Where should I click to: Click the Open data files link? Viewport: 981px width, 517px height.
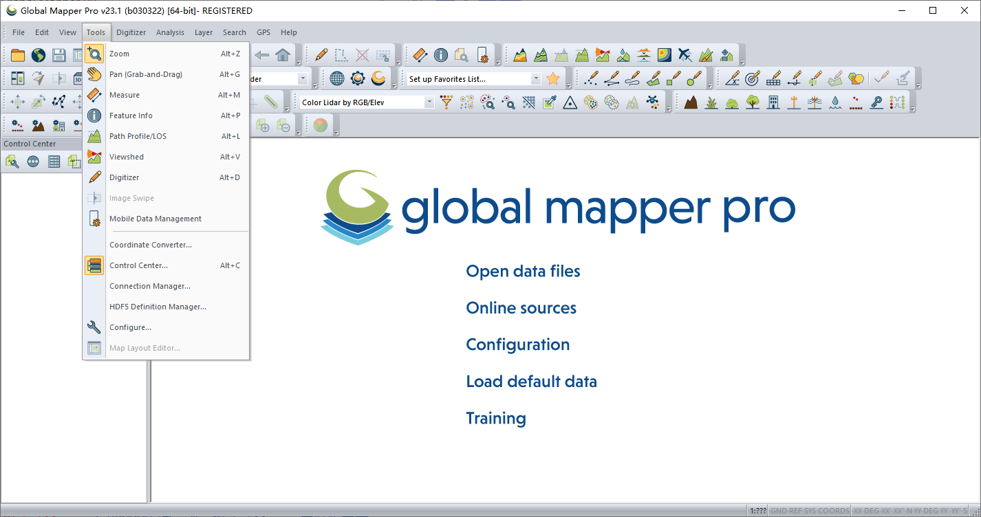click(523, 271)
